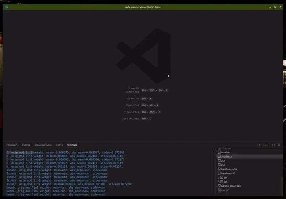
Task: Select the TERMINAL tab
Action: 72,145
